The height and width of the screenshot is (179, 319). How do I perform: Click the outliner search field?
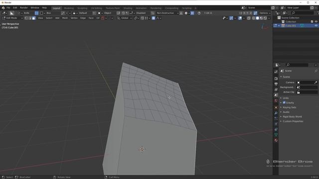pyautogui.click(x=303, y=13)
